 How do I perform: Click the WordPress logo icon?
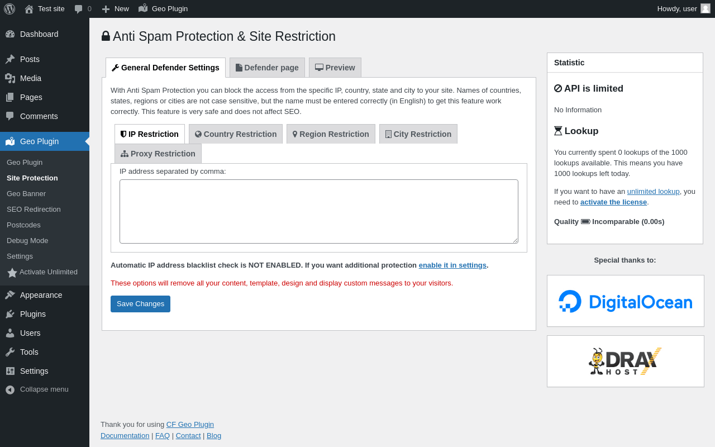[9, 9]
